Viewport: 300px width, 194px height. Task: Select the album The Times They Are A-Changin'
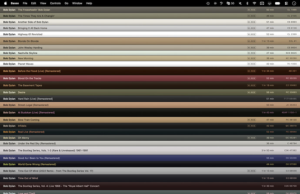pos(150,16)
